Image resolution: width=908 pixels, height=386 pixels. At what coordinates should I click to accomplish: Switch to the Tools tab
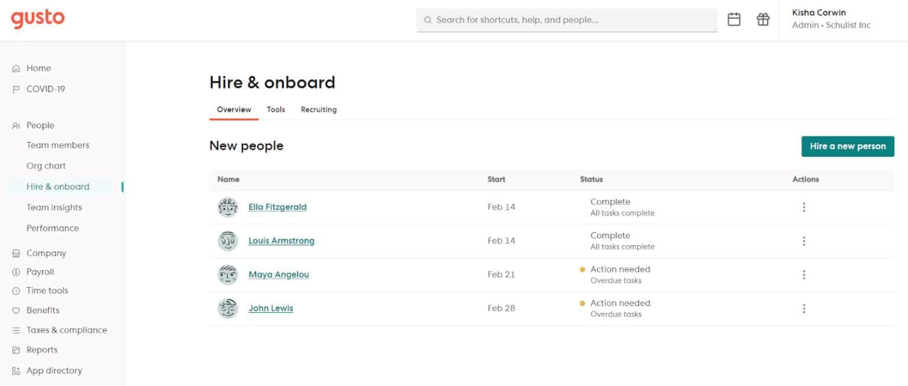click(275, 109)
